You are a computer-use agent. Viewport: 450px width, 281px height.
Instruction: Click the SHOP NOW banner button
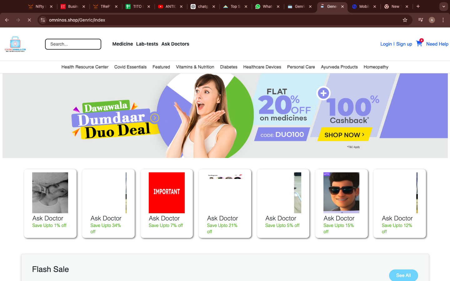344,135
